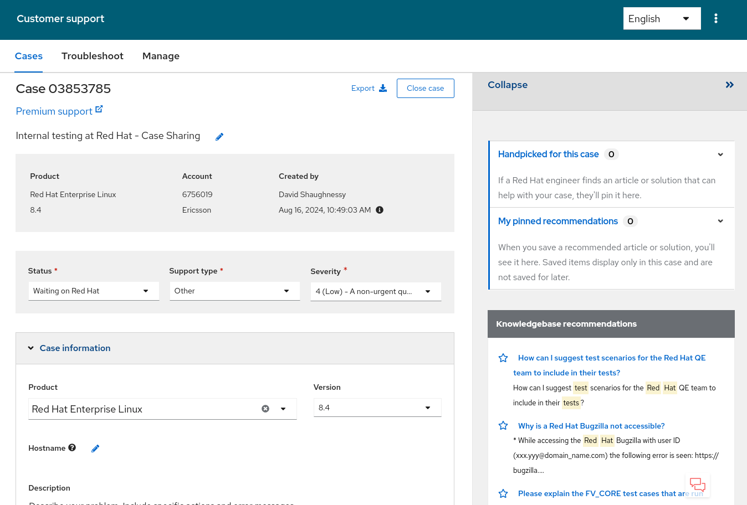
Task: Click the info icon beside creation date
Action: (380, 210)
